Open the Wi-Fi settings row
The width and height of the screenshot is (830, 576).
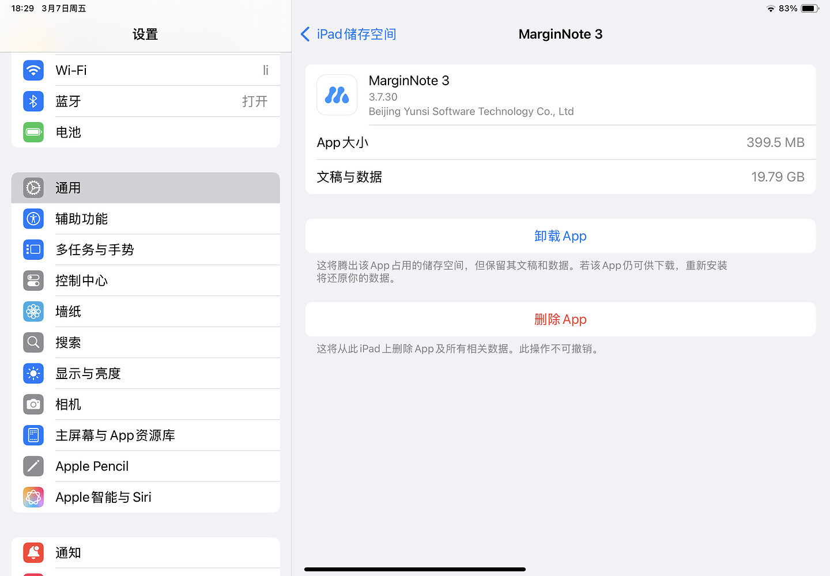pyautogui.click(x=145, y=70)
